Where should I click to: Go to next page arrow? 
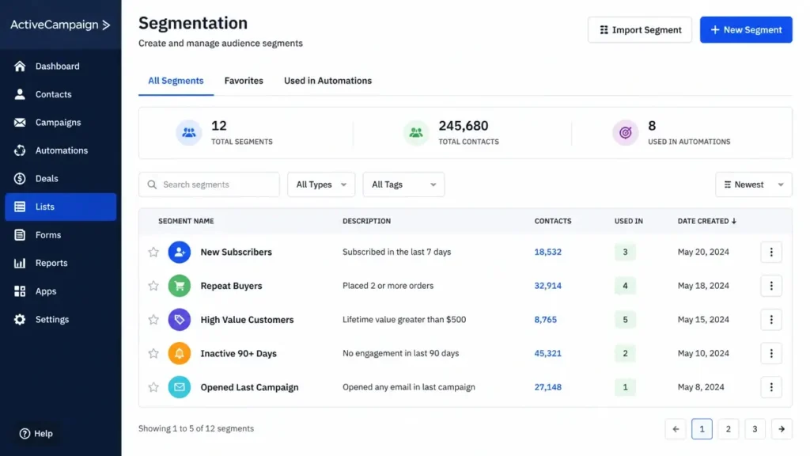782,428
